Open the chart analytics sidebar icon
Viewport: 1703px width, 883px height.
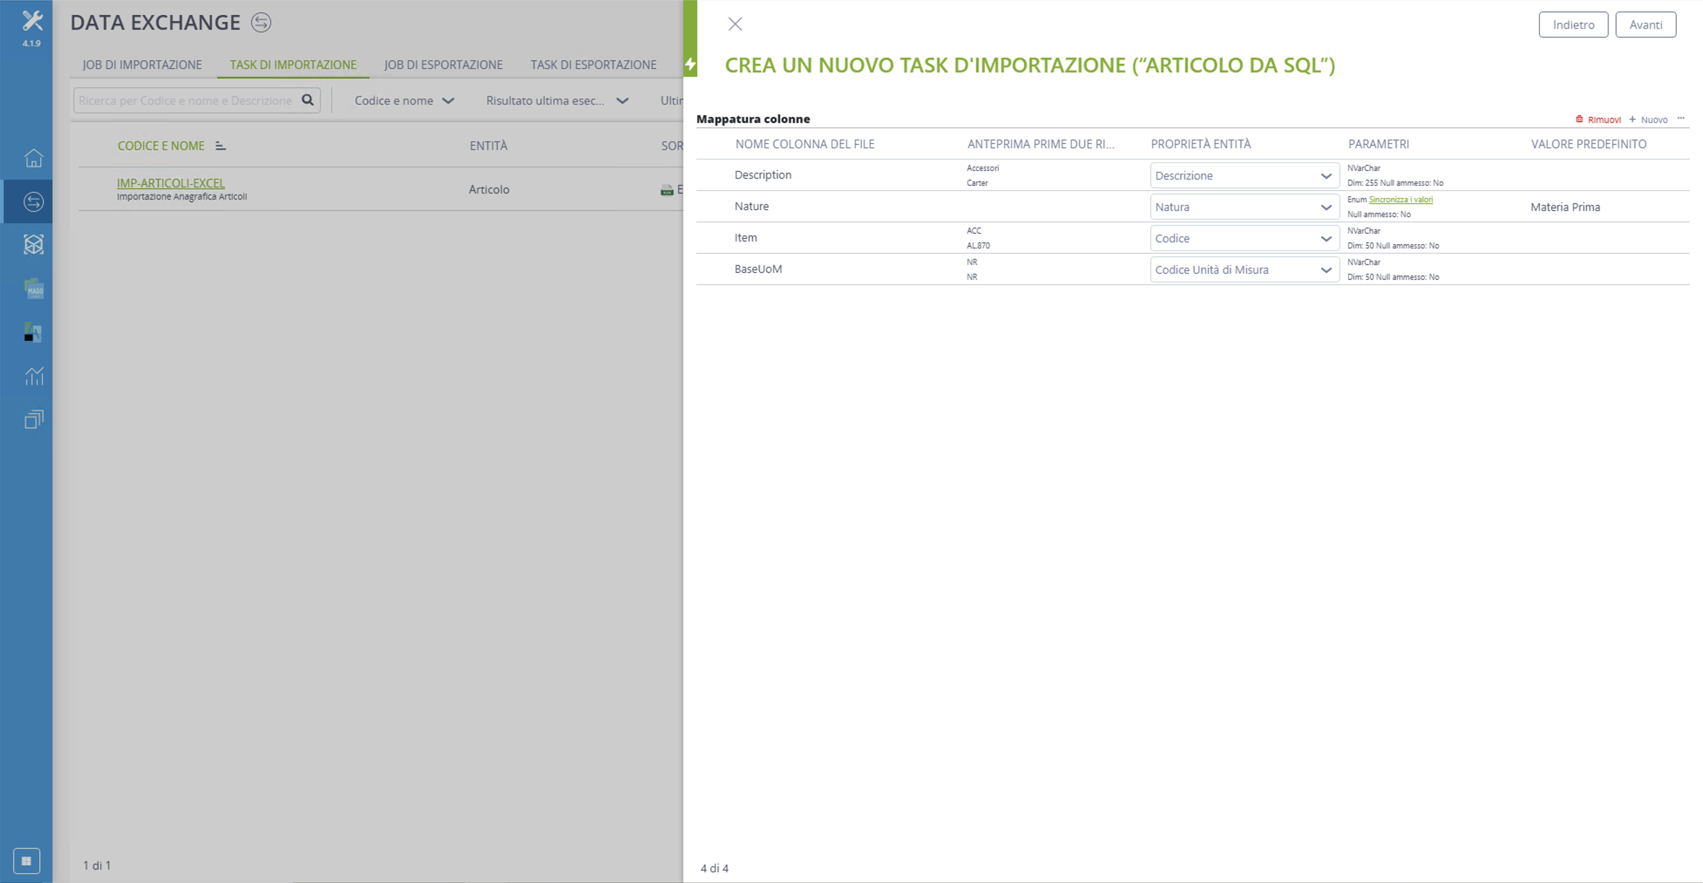(x=34, y=376)
